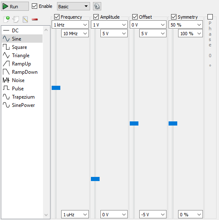This screenshot has height=220, width=219.
Task: Click the Frequency slider handle
Action: pos(56,88)
